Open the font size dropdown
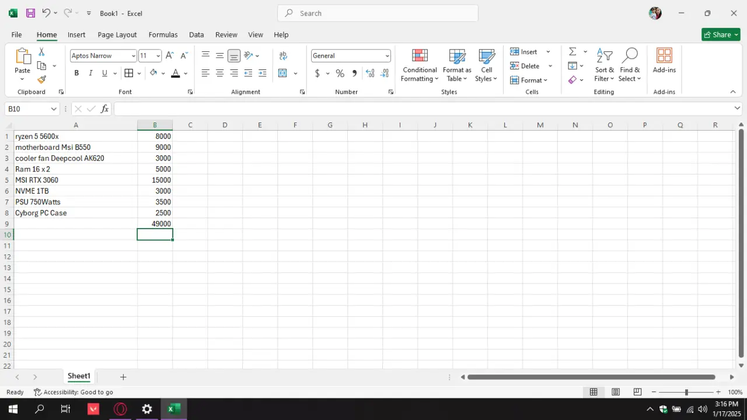Viewport: 747px width, 420px height. pos(158,56)
